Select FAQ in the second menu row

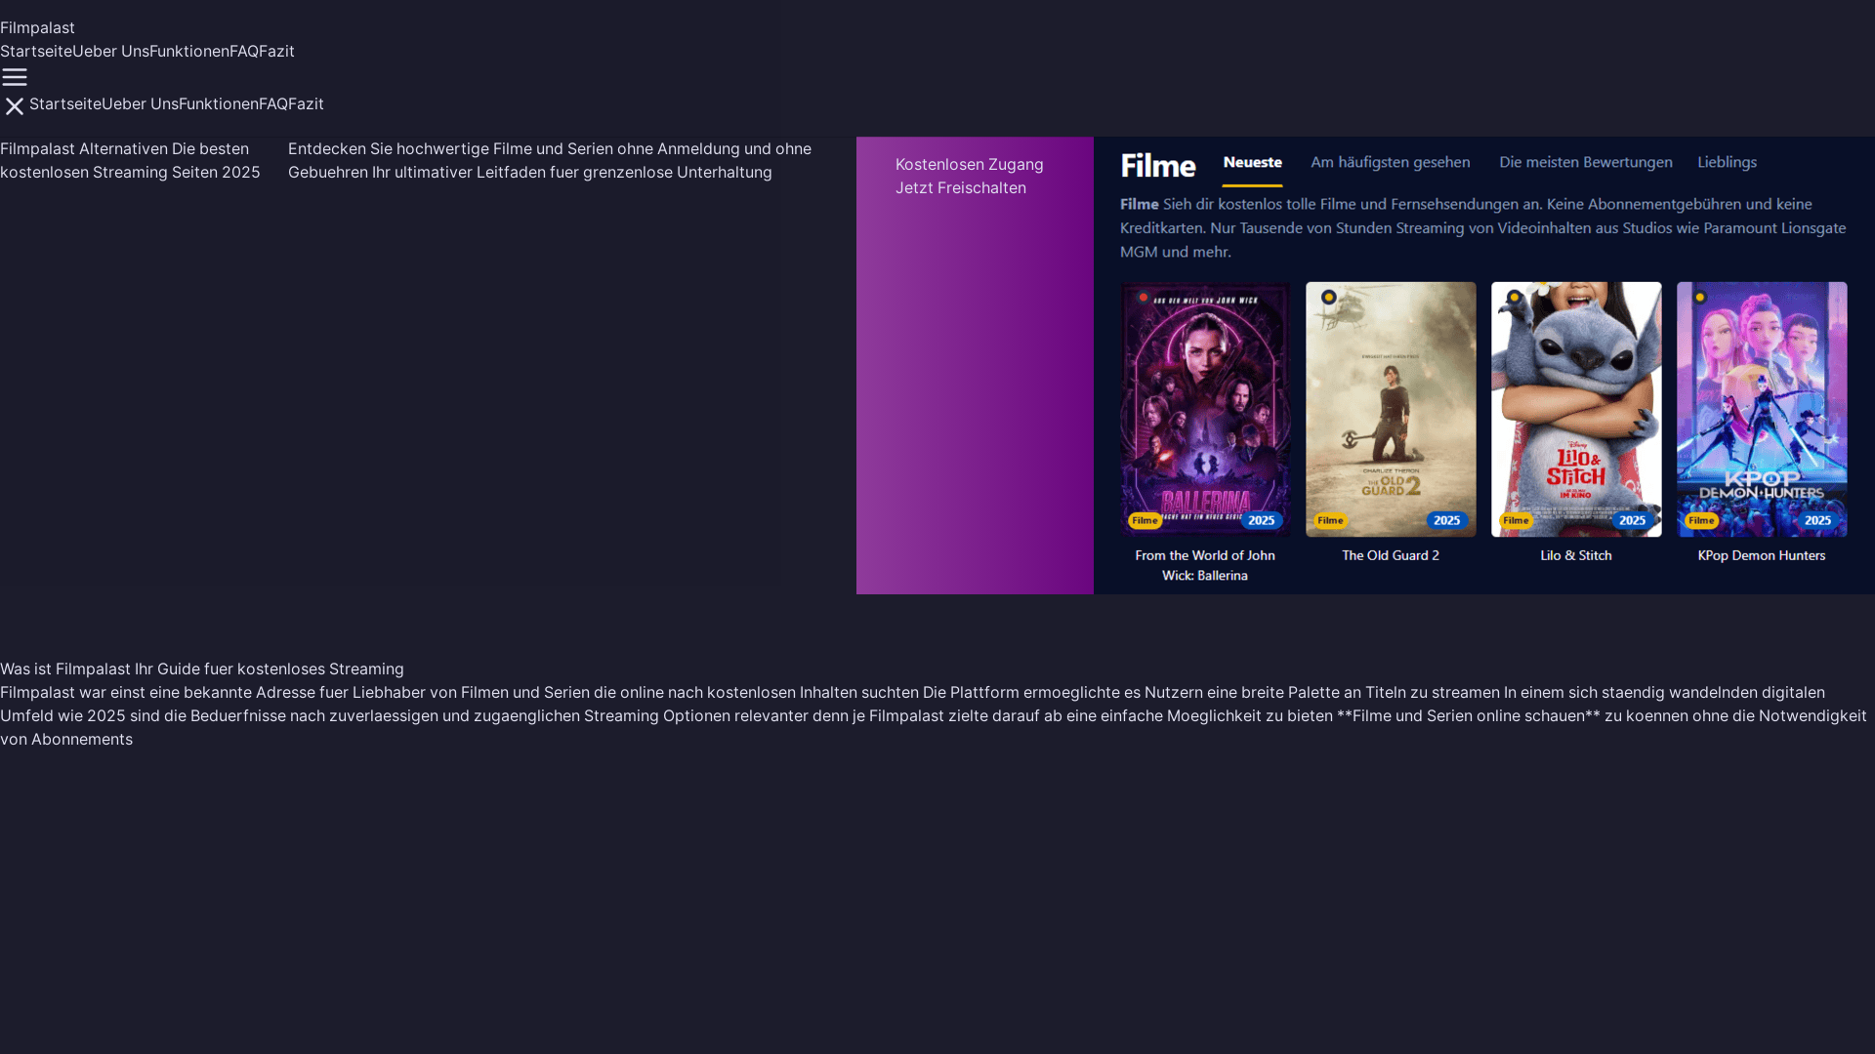tap(273, 103)
